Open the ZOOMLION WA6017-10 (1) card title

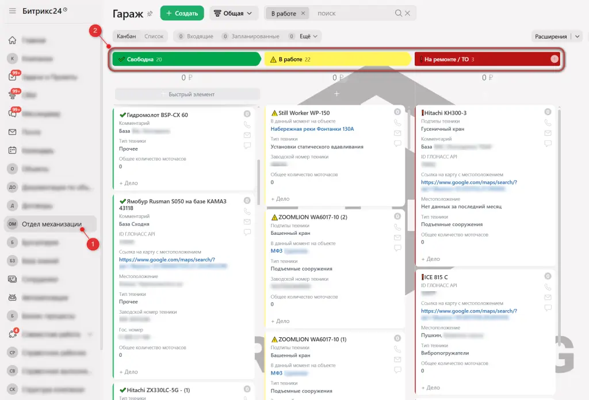312,339
